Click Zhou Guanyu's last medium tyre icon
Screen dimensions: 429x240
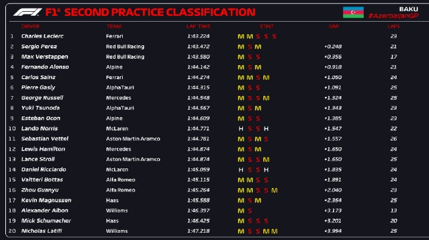274,191
